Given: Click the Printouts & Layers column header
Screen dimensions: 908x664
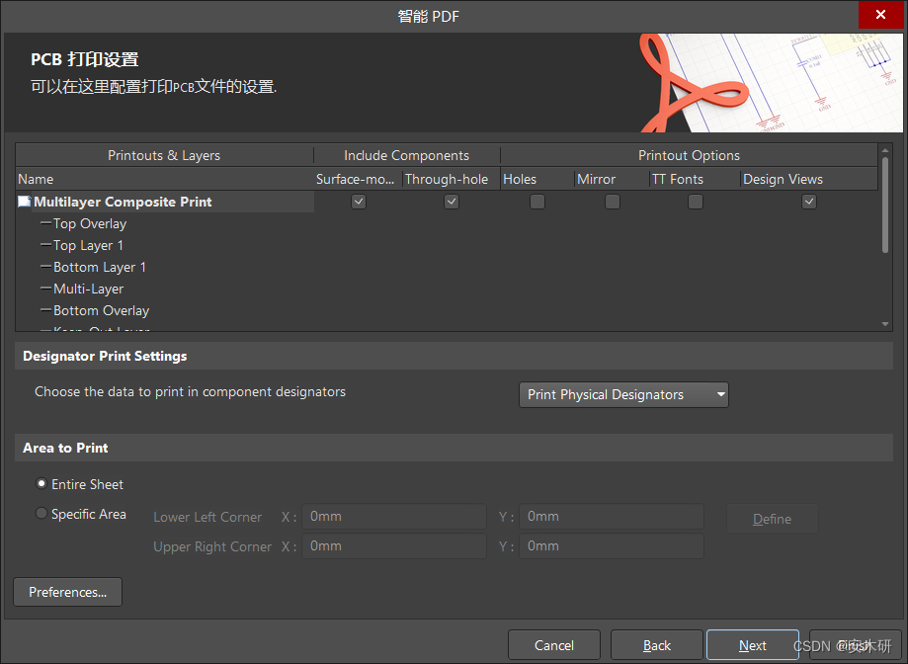Looking at the screenshot, I should [163, 155].
